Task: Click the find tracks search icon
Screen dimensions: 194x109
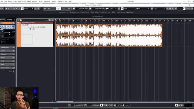Action: click(x=52, y=20)
